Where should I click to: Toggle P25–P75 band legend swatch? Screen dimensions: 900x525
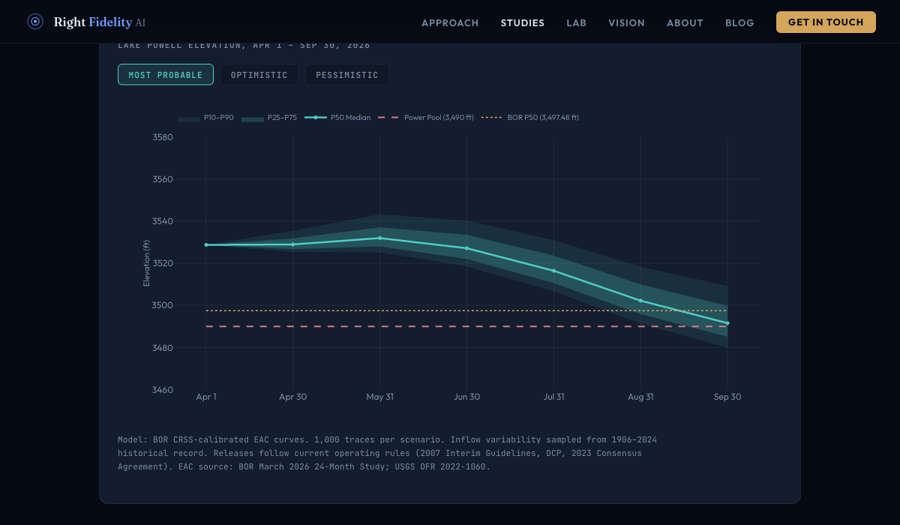[253, 118]
